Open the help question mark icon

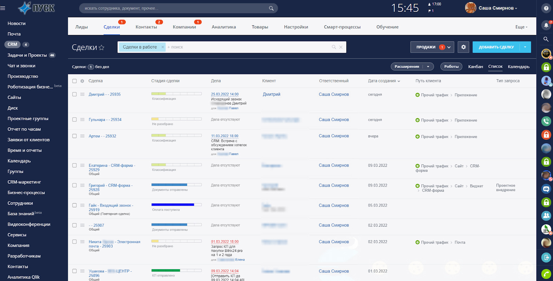pyautogui.click(x=546, y=8)
